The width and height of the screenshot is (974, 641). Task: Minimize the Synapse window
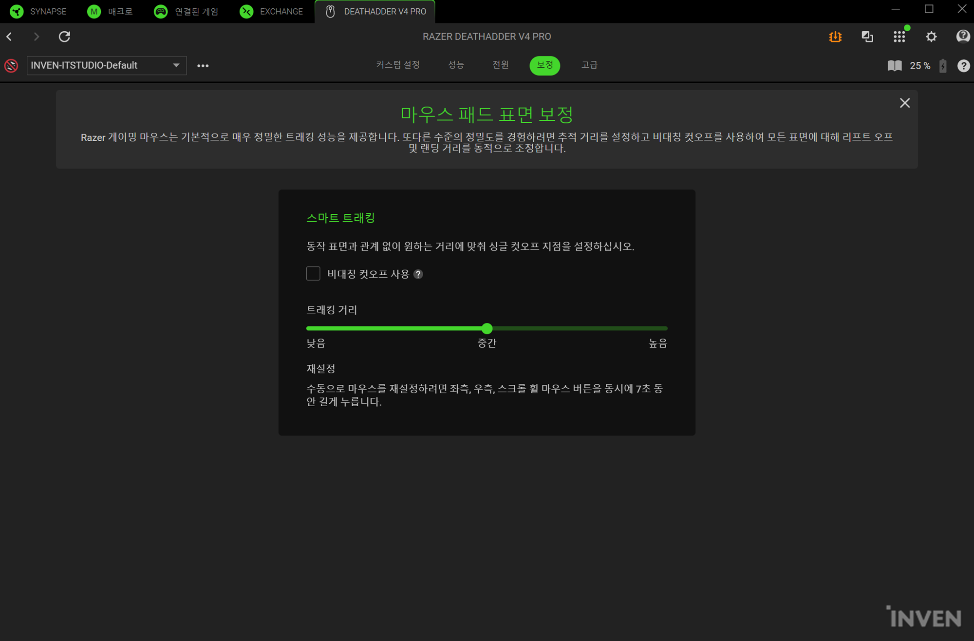(x=896, y=9)
